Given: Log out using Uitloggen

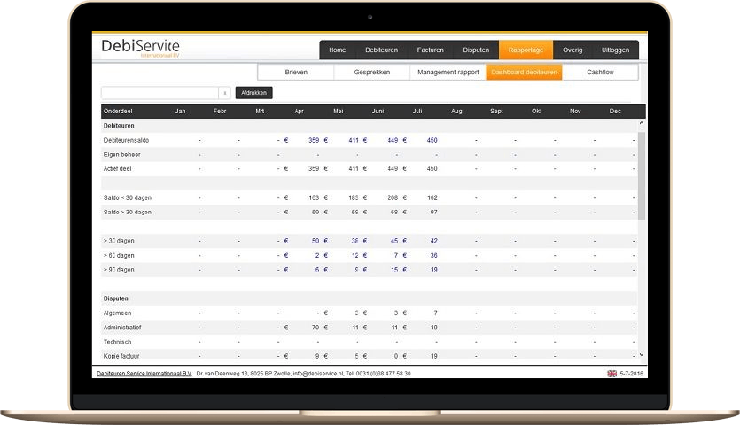Looking at the screenshot, I should coord(616,50).
